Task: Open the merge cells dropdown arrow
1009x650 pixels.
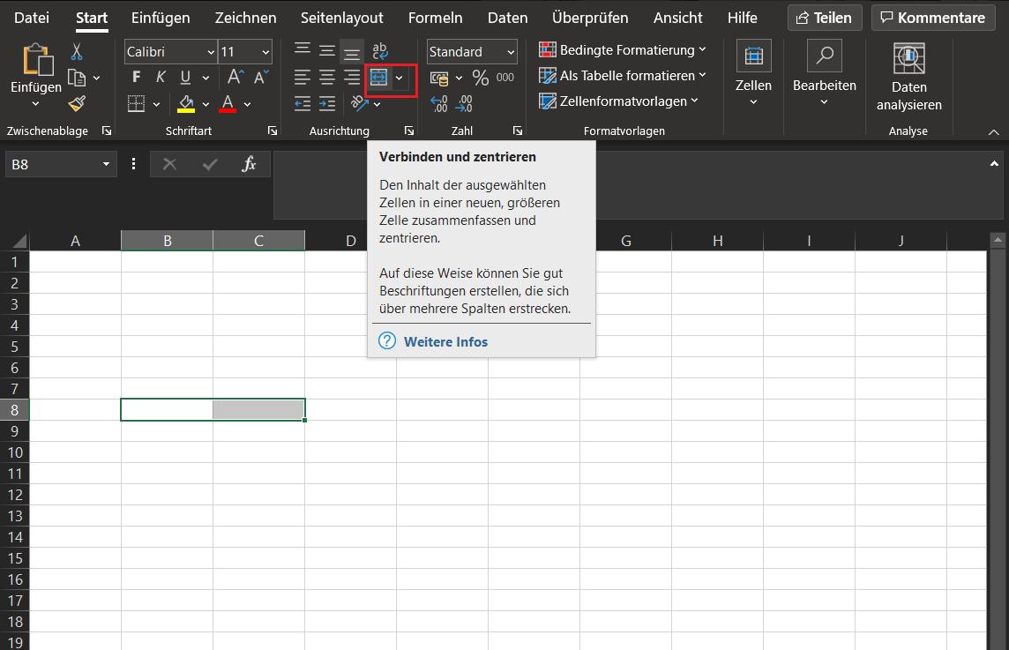Action: (399, 78)
